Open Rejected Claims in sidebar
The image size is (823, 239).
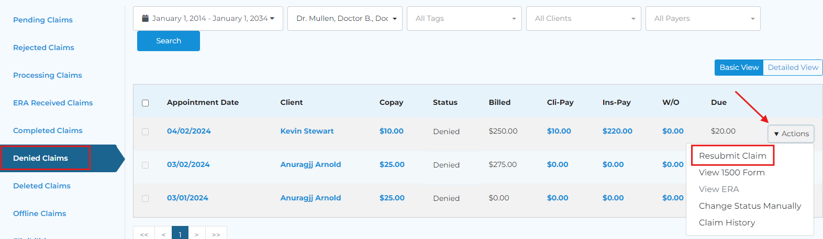tap(43, 47)
